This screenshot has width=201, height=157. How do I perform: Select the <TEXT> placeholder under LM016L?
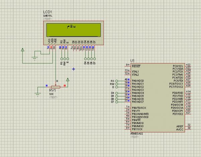(48, 19)
